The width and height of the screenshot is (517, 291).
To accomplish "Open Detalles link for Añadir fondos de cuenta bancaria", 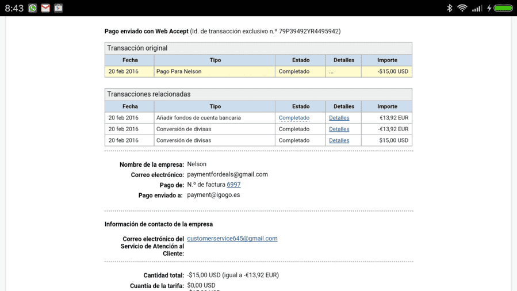I will pos(339,118).
